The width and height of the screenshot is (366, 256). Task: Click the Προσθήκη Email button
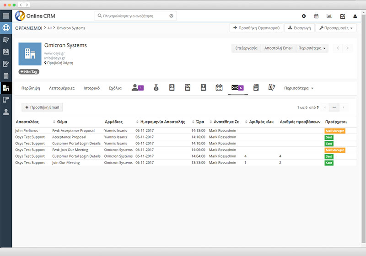pos(42,107)
